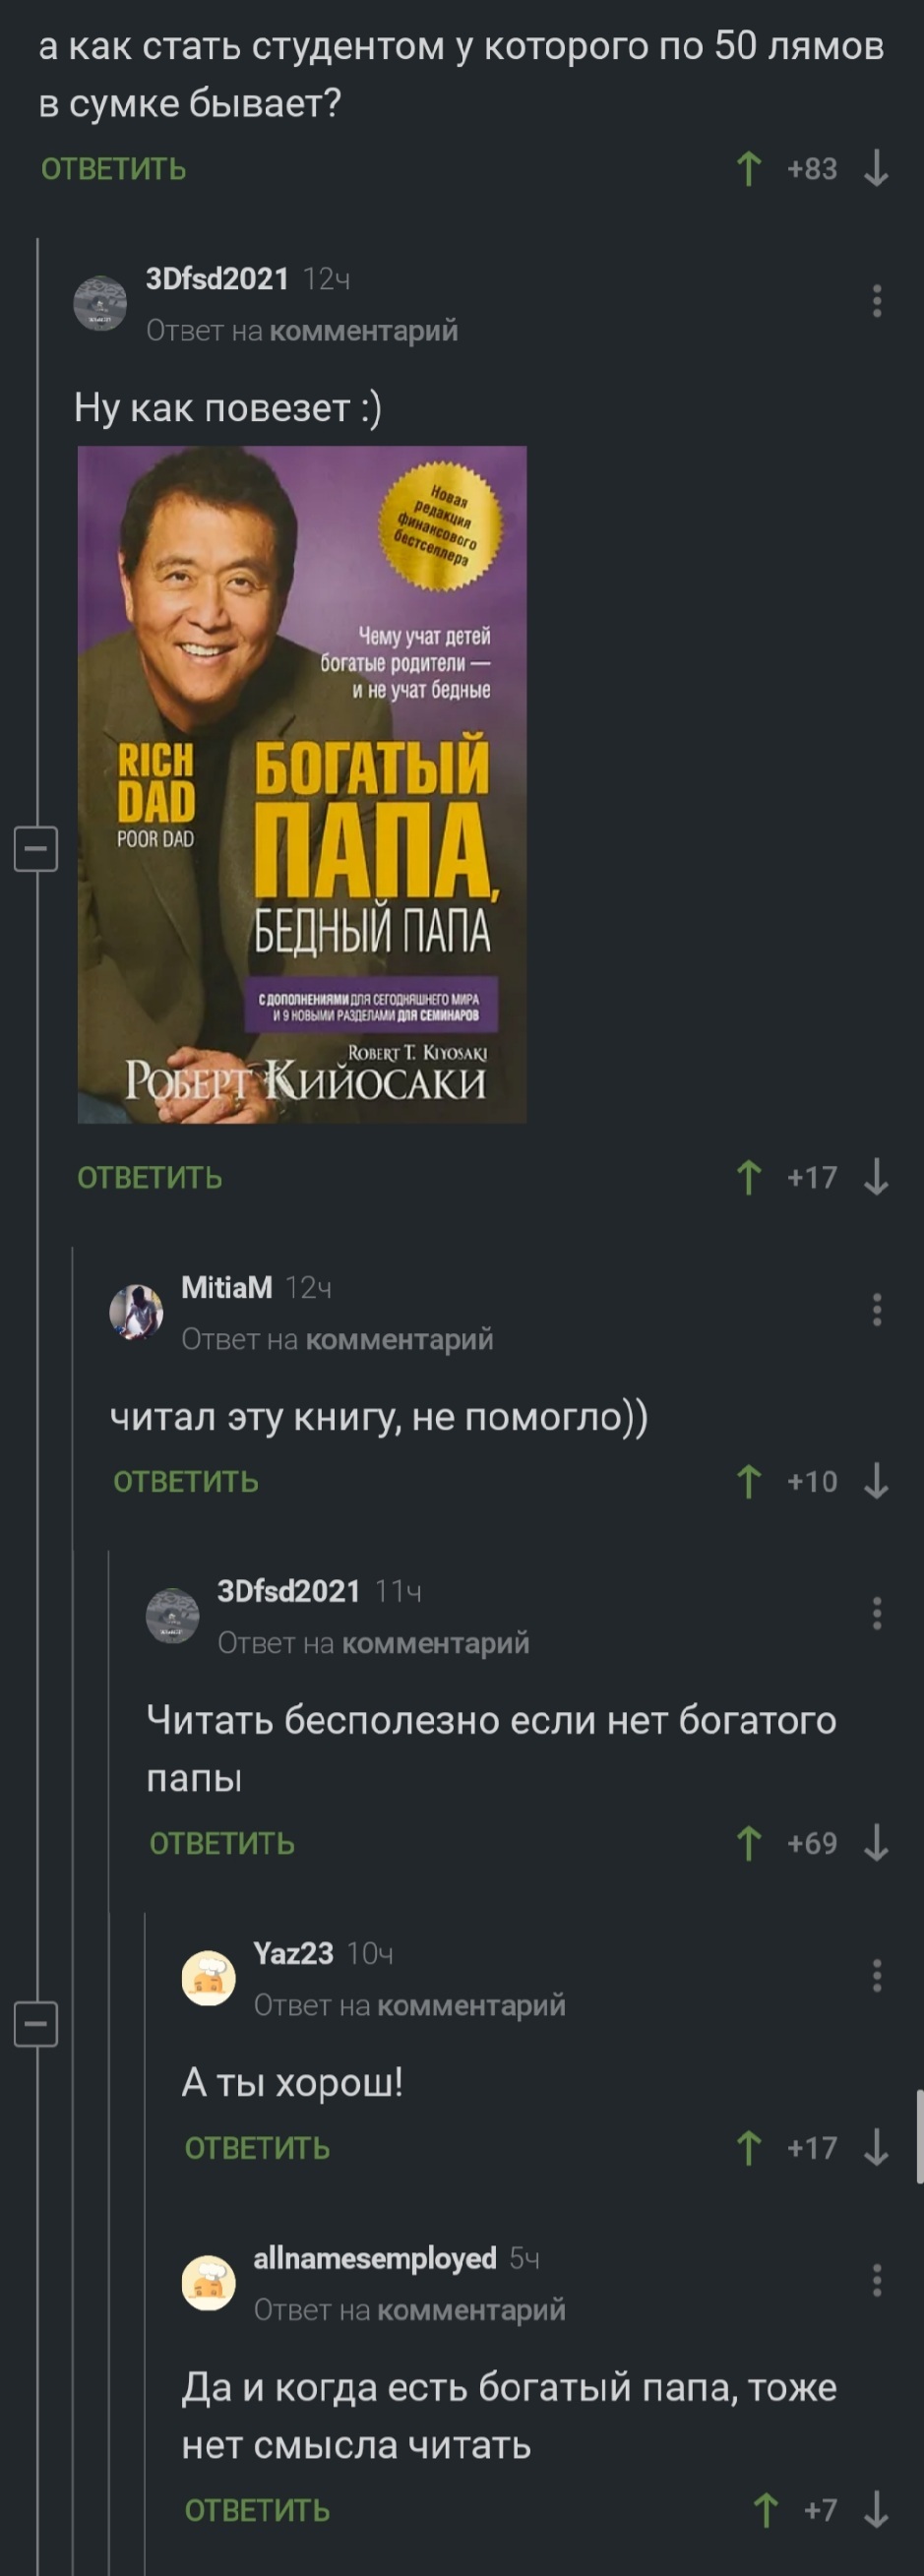Open 3Dfsd2021 profile from the 12ч comment
Viewport: 924px width, 2576px height.
click(217, 279)
